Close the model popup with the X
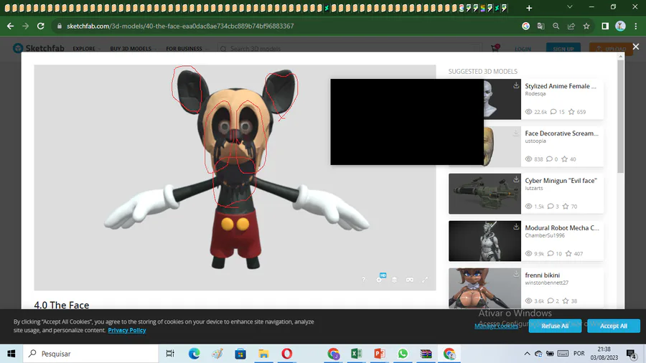646x363 pixels. 636,47
